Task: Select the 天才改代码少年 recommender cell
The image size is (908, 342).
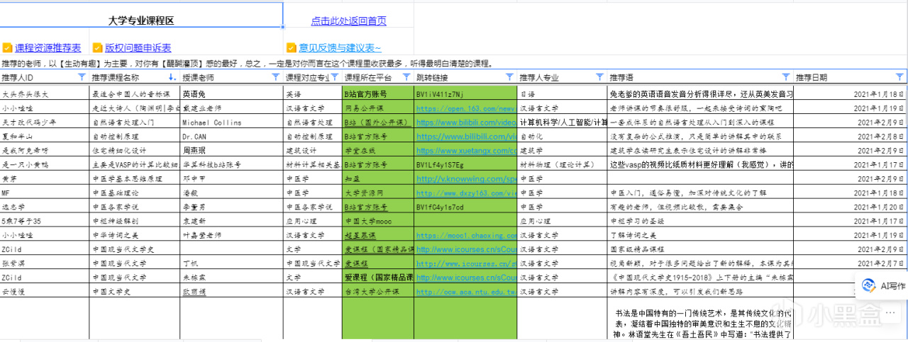Action: [x=45, y=122]
